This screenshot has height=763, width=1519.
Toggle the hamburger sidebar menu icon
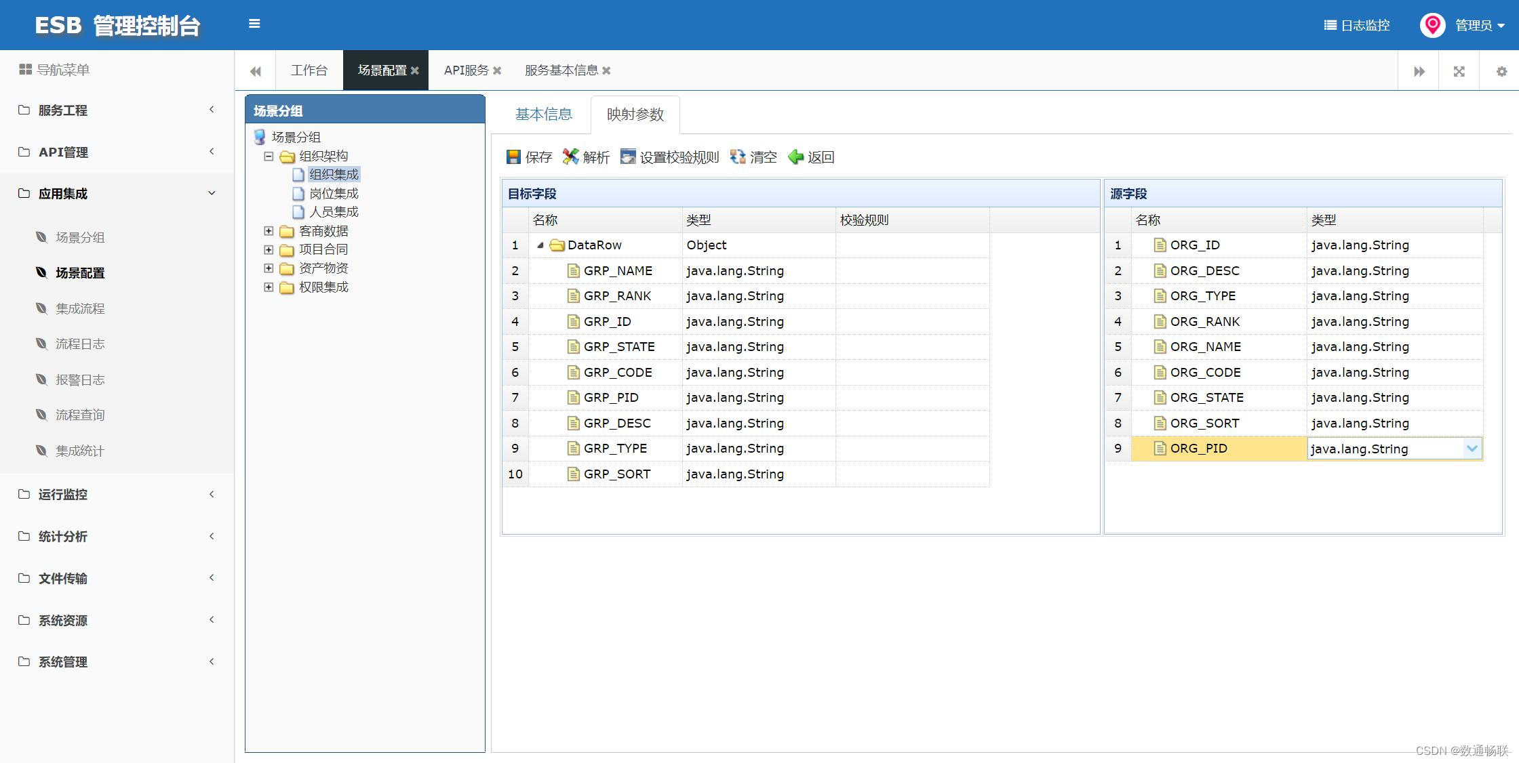tap(254, 24)
